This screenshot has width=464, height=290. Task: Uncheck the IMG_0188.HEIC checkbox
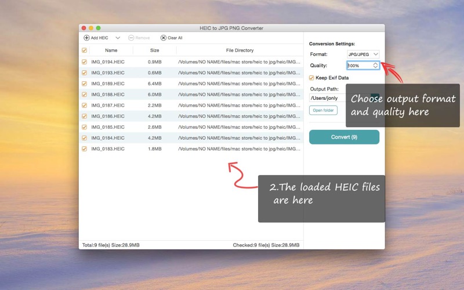click(84, 95)
